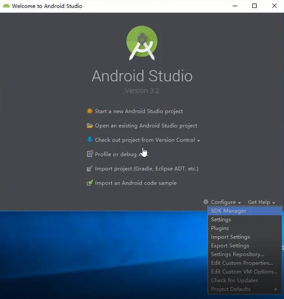Select Import Settings menu item

click(x=245, y=237)
